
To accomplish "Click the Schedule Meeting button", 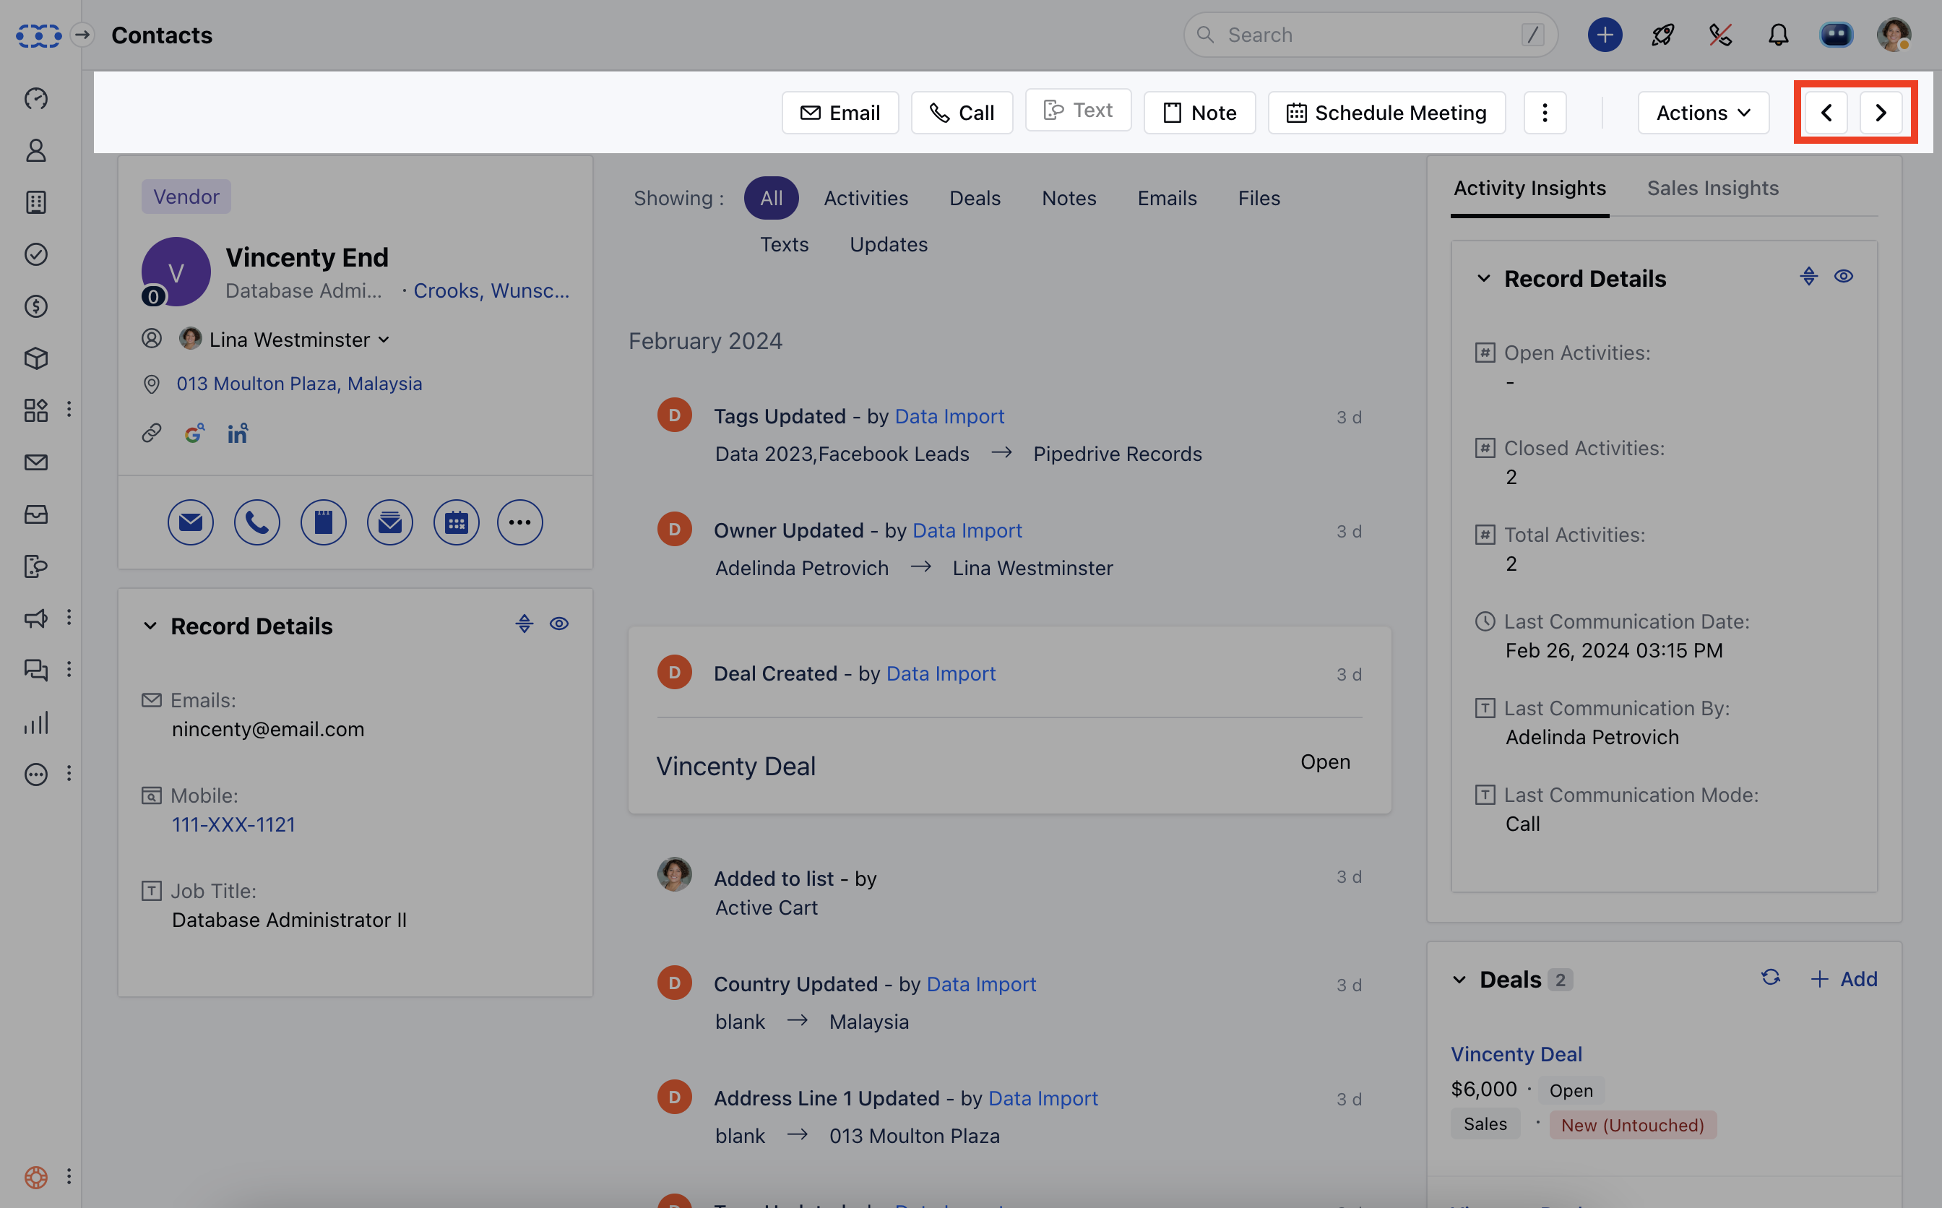I will pyautogui.click(x=1386, y=113).
